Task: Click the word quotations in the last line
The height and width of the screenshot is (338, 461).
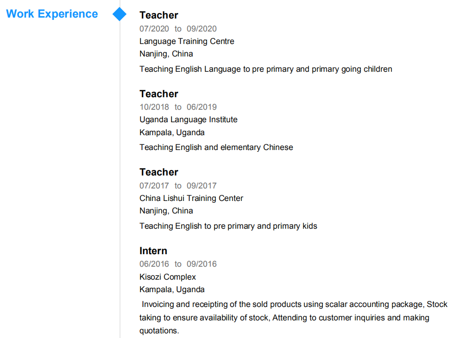Action: click(x=158, y=331)
